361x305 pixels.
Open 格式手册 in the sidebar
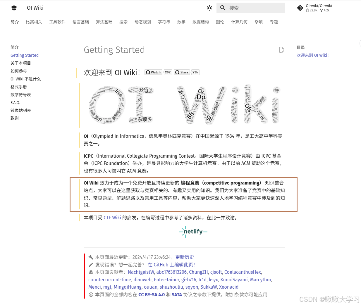click(x=19, y=87)
